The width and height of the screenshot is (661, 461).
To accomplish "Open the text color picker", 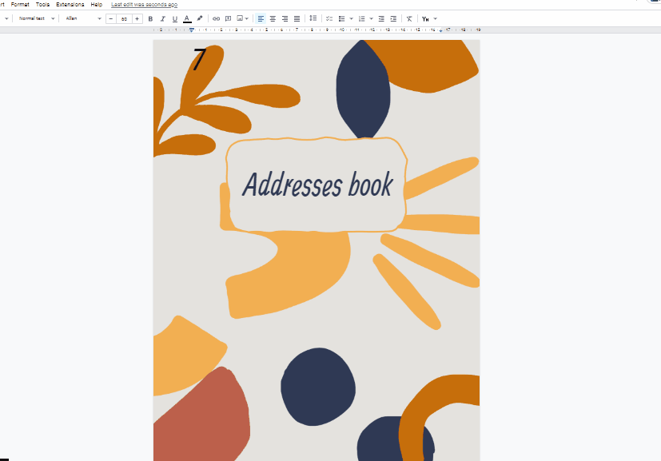I will [x=187, y=18].
